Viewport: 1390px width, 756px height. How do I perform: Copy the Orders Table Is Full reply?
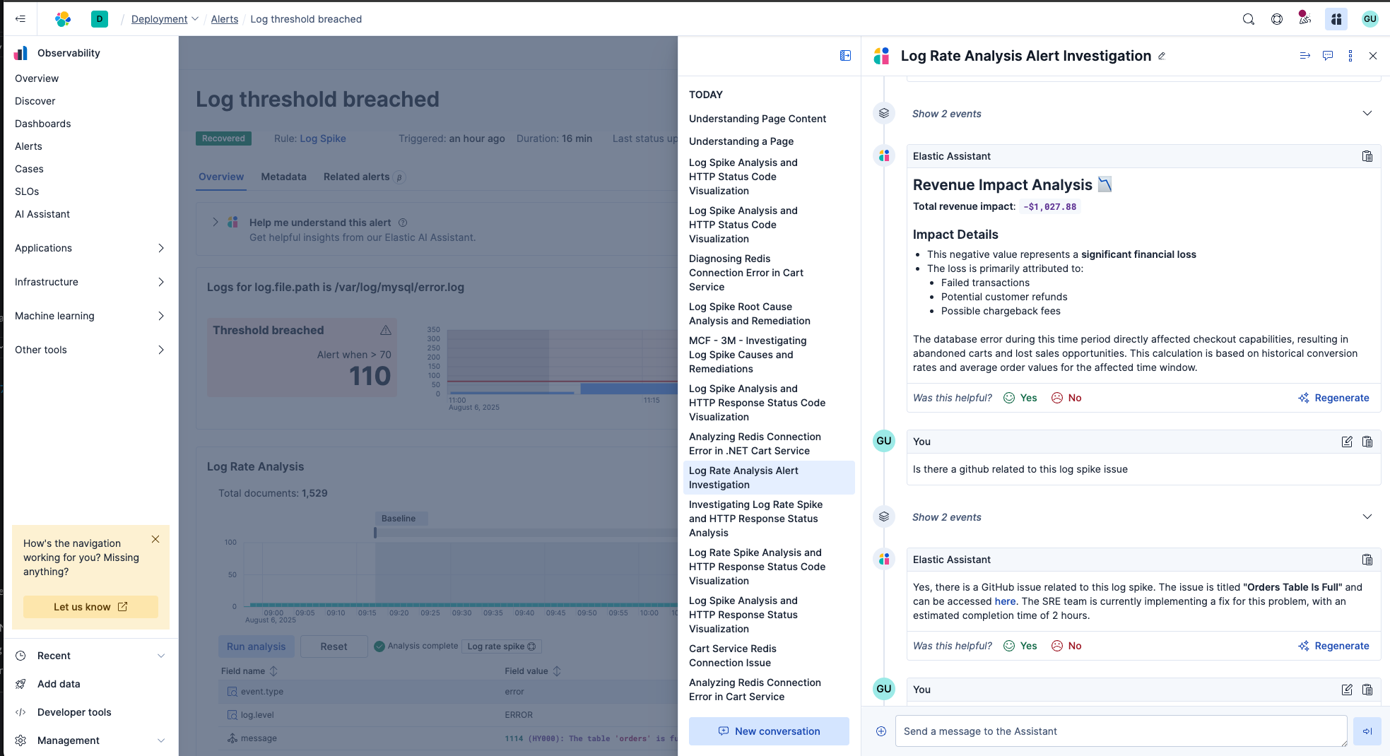click(1367, 560)
